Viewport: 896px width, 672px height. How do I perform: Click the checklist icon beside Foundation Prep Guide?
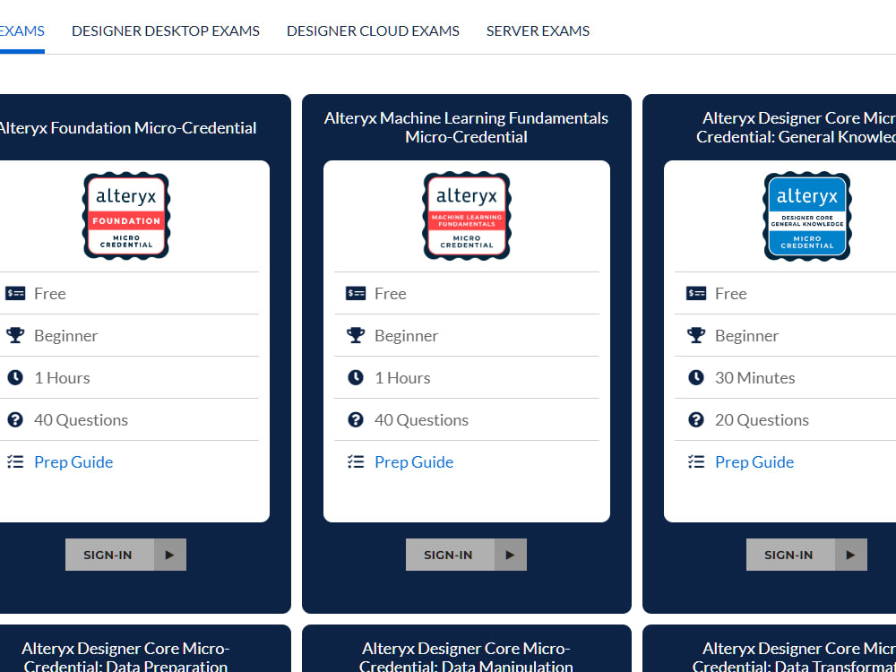pyautogui.click(x=14, y=461)
